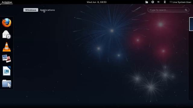
Task: Open the accessibility menu in the top bar
Action: click(x=153, y=2)
